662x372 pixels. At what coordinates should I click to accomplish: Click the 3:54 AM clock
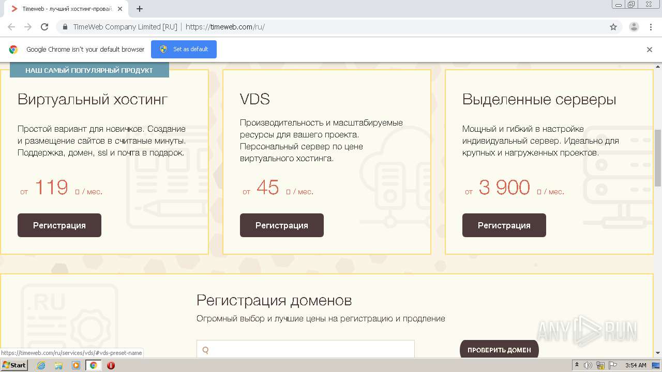[x=636, y=365]
